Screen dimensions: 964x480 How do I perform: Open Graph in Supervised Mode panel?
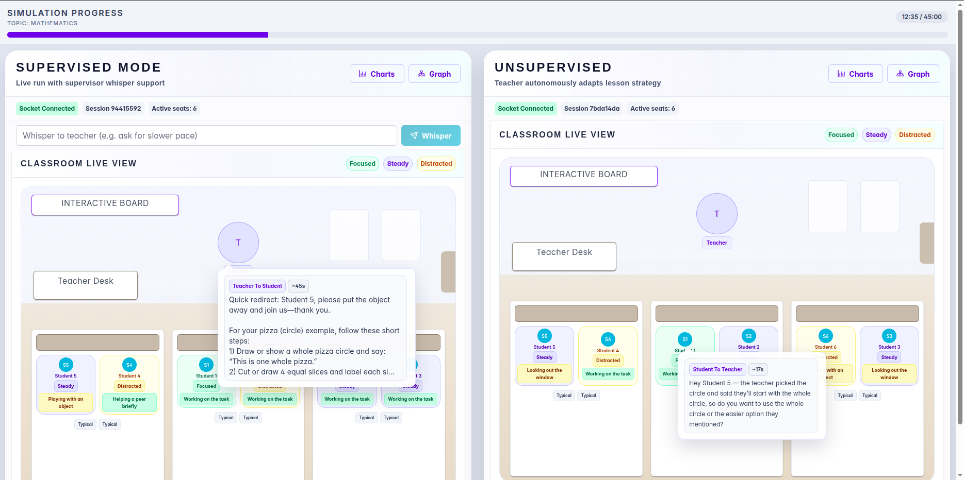(434, 74)
